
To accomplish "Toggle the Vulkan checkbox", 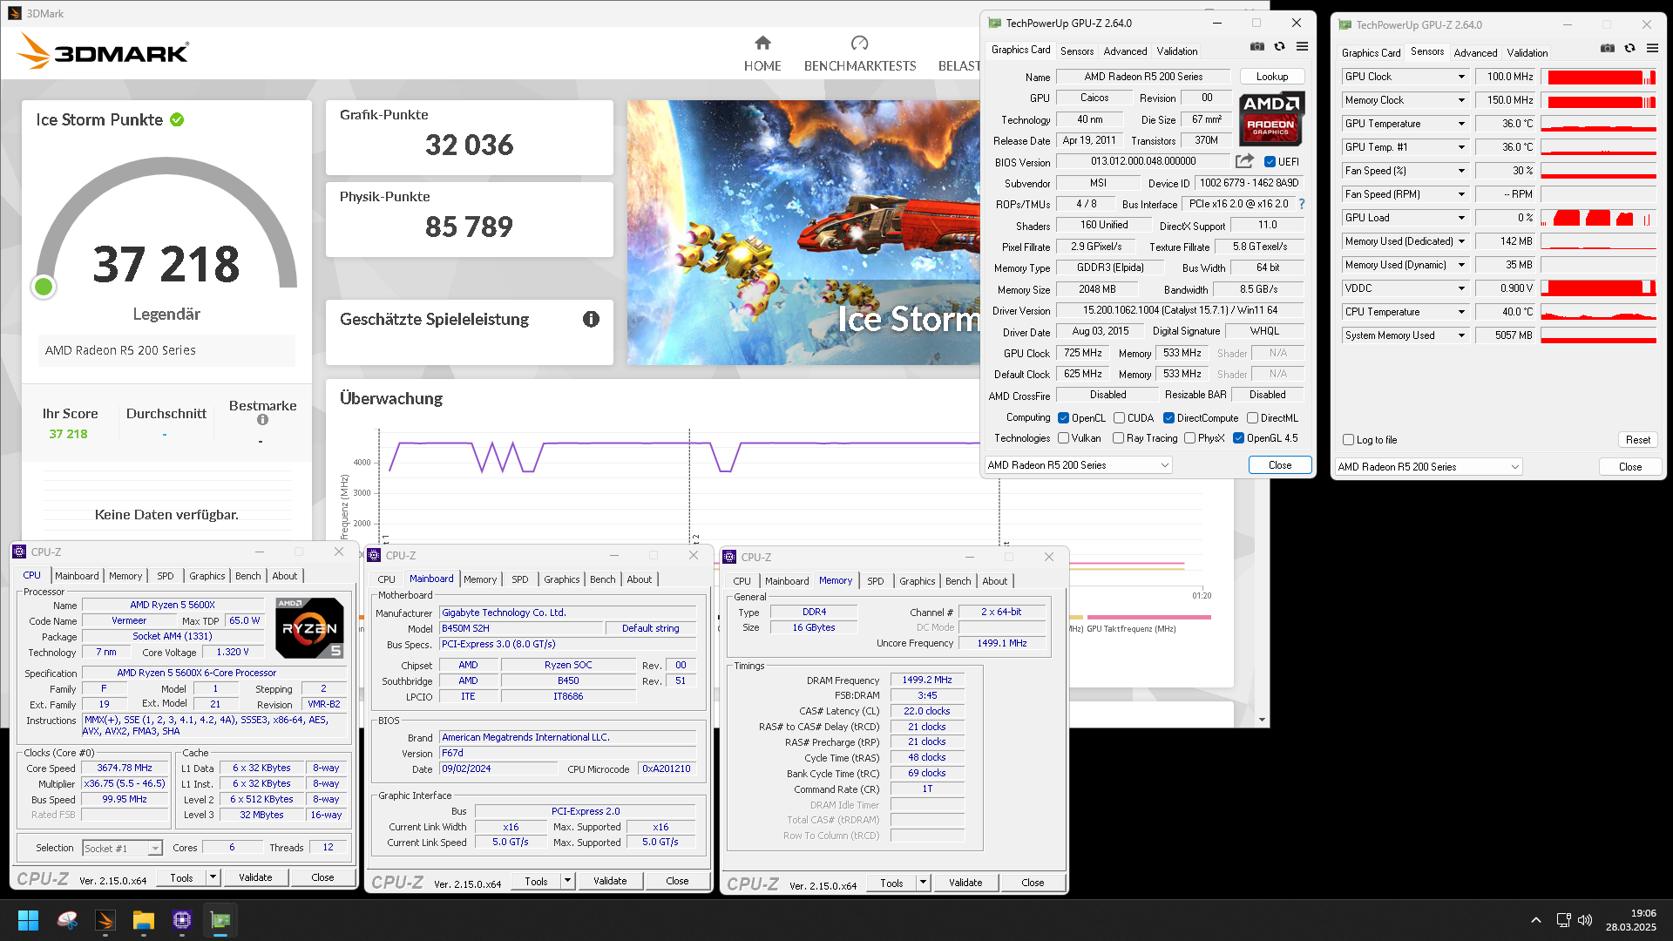I will (x=1063, y=438).
